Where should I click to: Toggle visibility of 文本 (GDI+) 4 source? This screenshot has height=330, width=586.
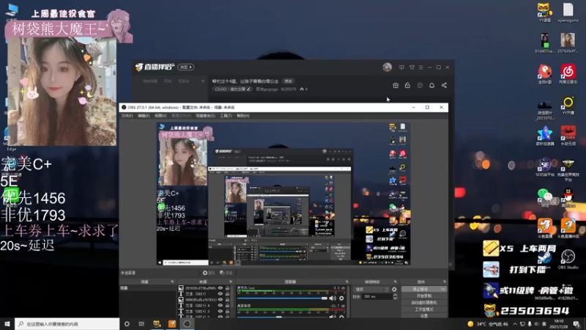(220, 305)
